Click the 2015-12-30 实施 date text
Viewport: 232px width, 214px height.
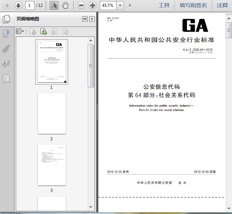click(205, 172)
